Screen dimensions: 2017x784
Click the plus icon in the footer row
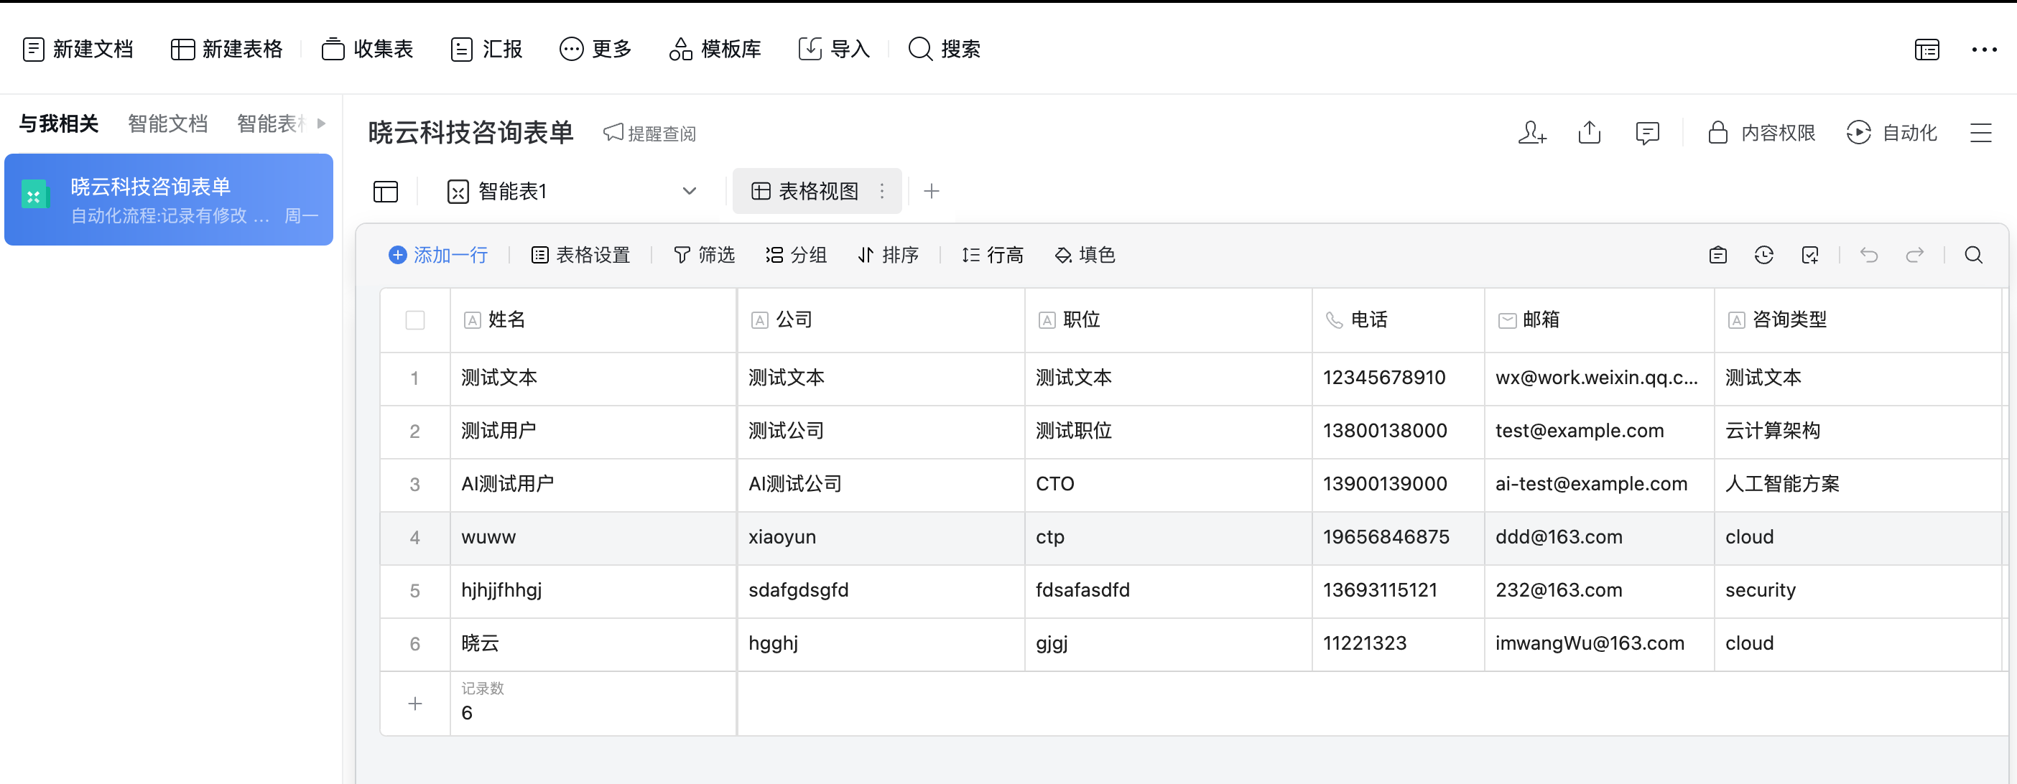click(x=415, y=704)
